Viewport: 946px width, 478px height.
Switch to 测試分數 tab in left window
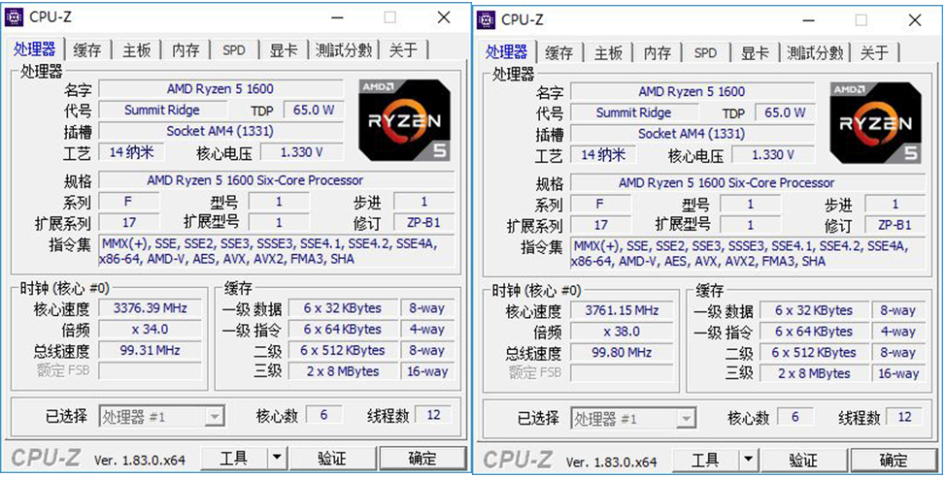click(x=343, y=50)
